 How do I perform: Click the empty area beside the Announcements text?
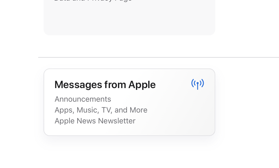151,99
